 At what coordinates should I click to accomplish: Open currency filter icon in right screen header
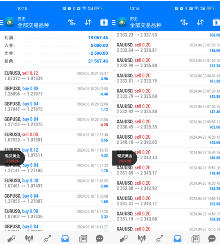point(184,22)
